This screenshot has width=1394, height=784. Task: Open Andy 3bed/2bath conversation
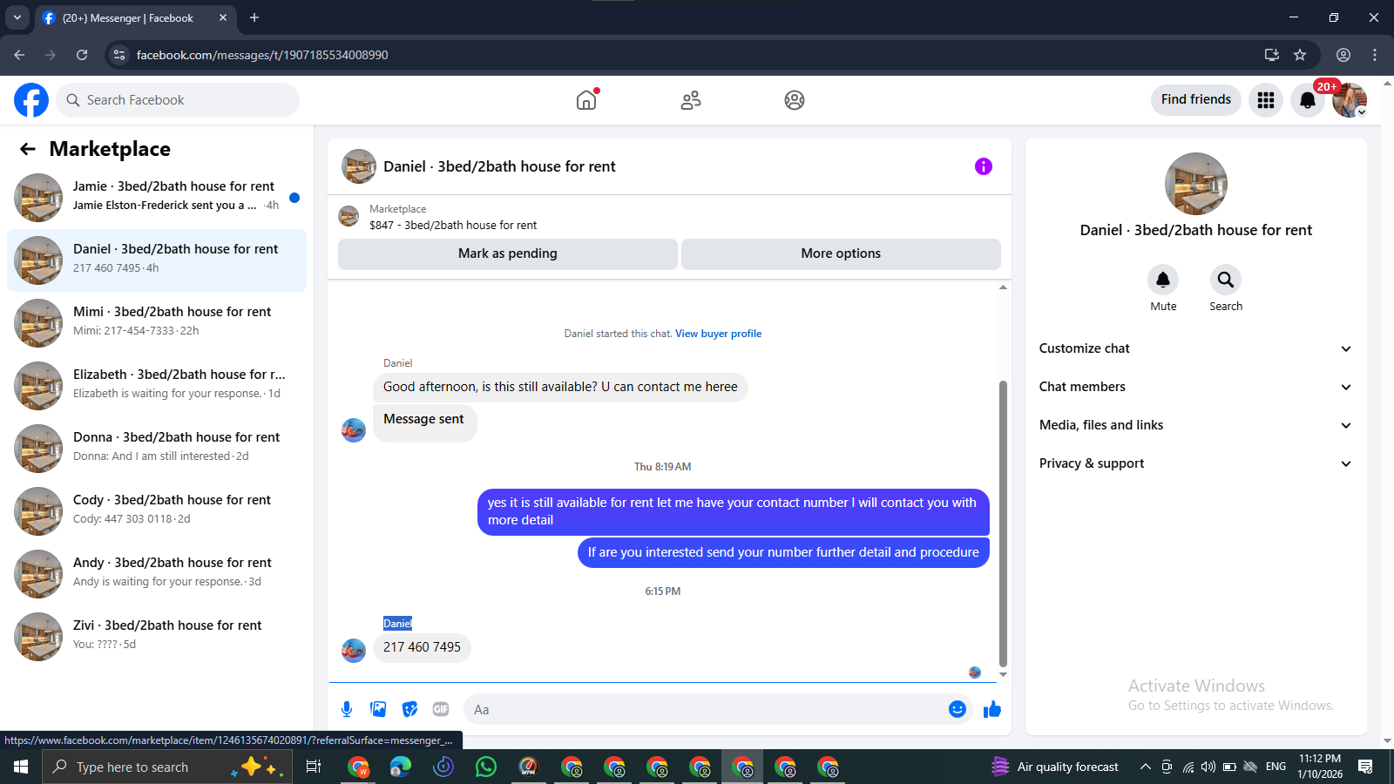click(x=157, y=574)
